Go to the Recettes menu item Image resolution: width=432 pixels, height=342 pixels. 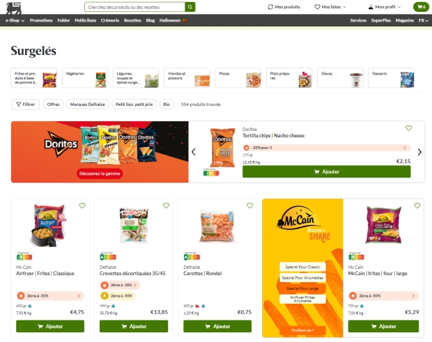click(x=132, y=20)
